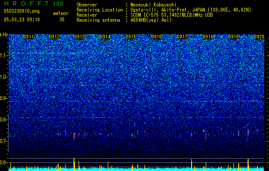
Task: Click the 0918 time marker
Action: [208, 37]
